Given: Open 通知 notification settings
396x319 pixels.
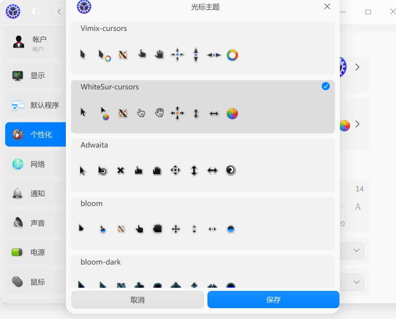Looking at the screenshot, I should tap(35, 193).
